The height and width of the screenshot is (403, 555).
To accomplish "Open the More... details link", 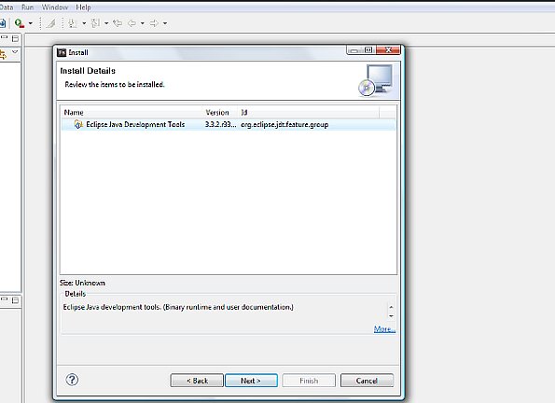I will coord(384,329).
